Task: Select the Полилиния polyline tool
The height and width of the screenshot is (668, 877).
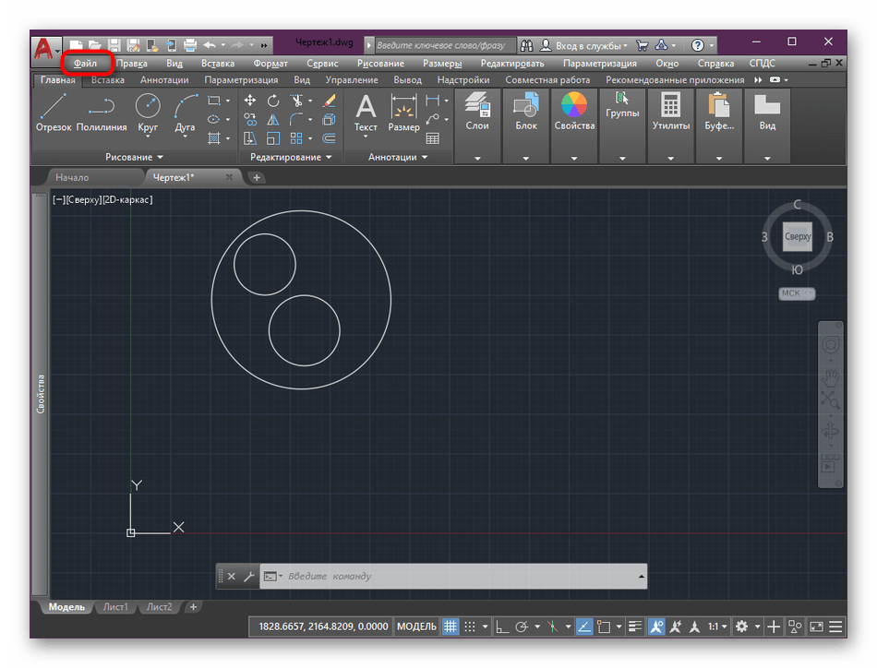Action: tap(102, 113)
